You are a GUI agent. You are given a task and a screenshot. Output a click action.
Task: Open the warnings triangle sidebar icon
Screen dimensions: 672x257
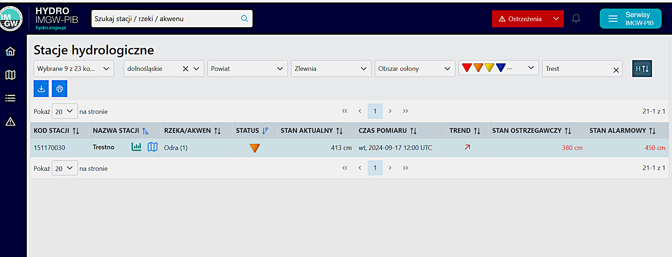click(x=10, y=122)
